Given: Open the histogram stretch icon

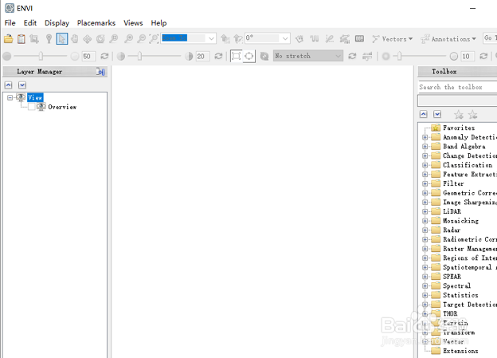Looking at the screenshot, I should (367, 56).
